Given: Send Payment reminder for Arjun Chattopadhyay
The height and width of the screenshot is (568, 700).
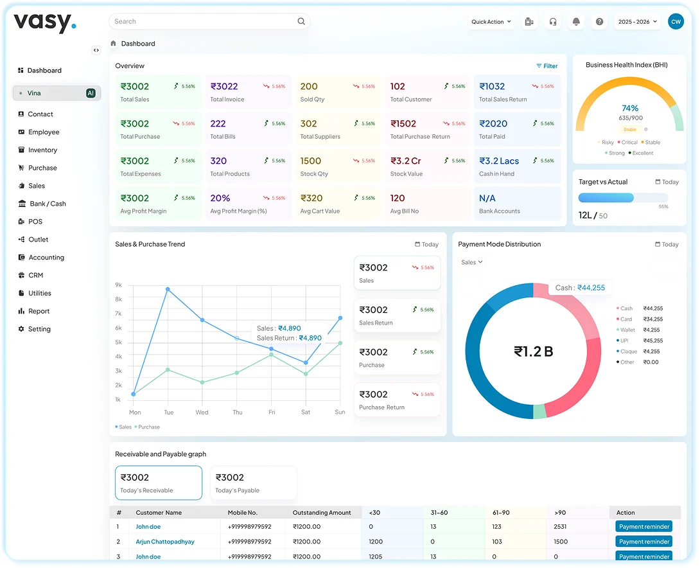Looking at the screenshot, I should coord(643,541).
